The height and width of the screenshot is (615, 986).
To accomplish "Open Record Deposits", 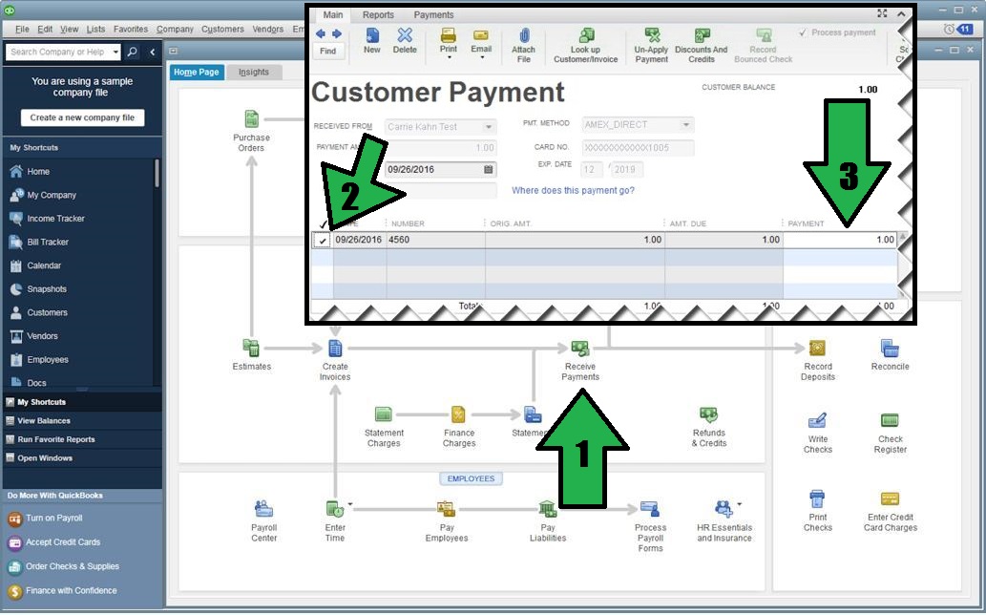I will (x=817, y=348).
